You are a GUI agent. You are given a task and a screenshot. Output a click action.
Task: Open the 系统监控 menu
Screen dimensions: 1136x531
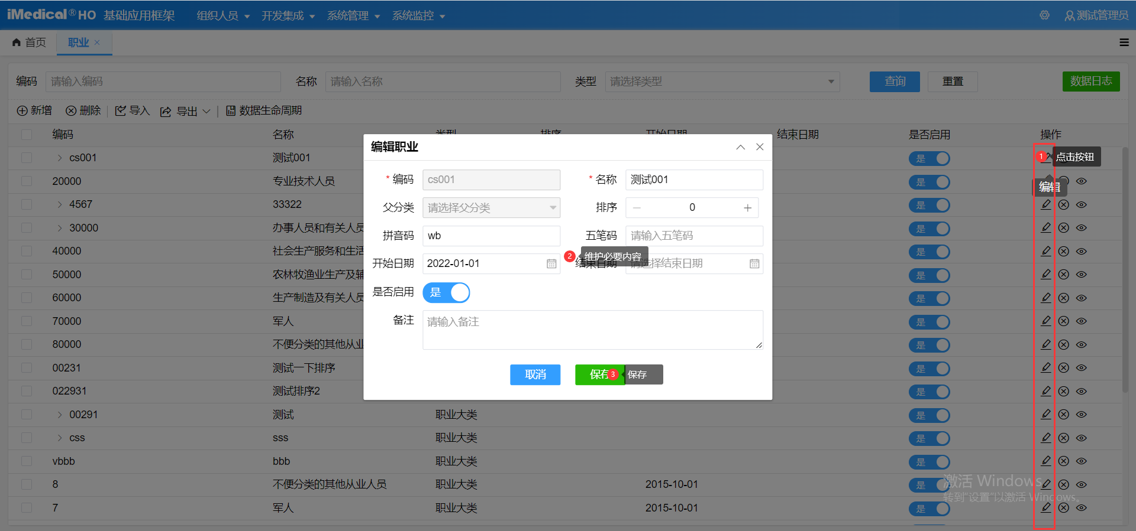tap(418, 16)
